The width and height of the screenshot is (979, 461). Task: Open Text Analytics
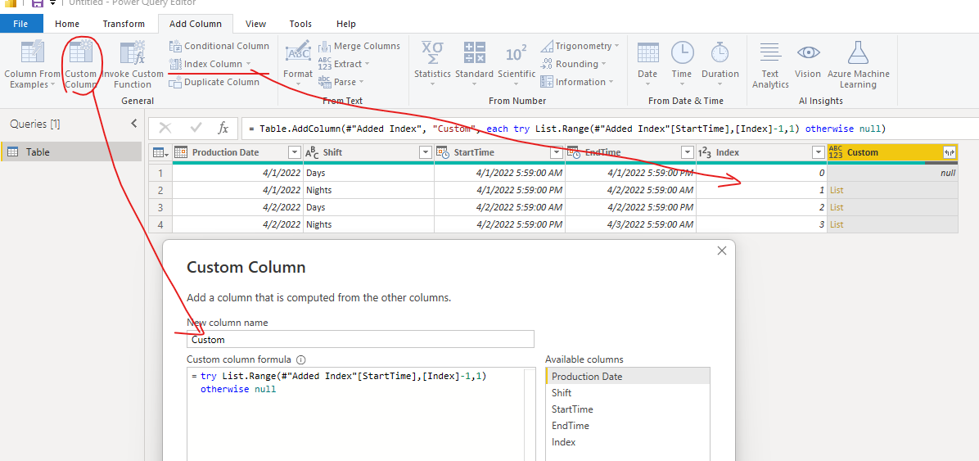click(770, 65)
